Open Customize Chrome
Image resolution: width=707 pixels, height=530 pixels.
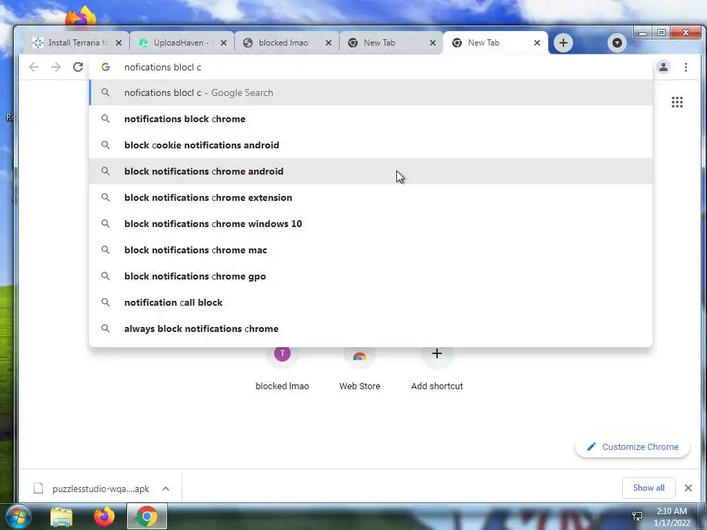pos(632,446)
